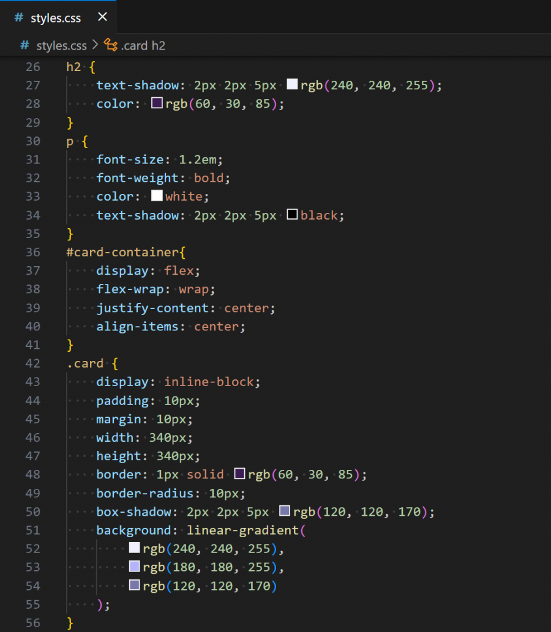The image size is (551, 632).
Task: Click the first gradient swatch on line 52
Action: [x=134, y=548]
